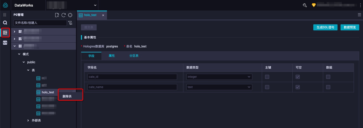Click the new file icon in PG管理
The image size is (363, 128).
click(57, 15)
